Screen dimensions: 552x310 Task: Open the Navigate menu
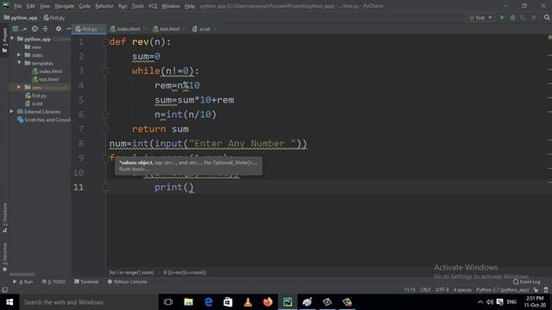(x=65, y=6)
